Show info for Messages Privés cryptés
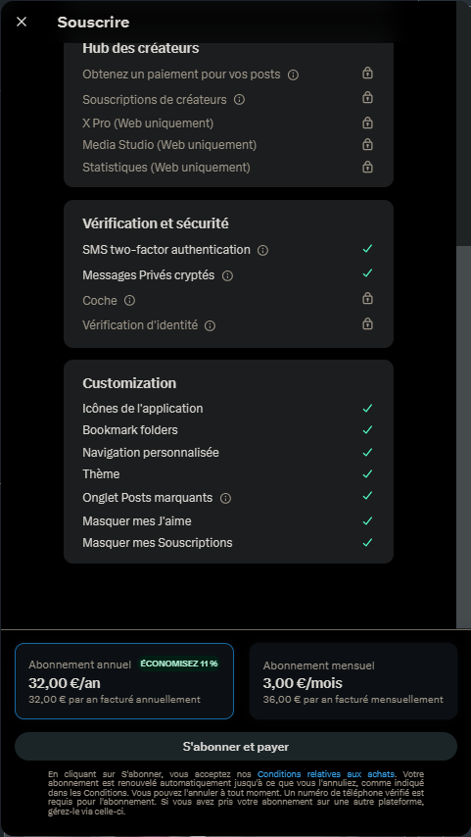The image size is (471, 837). 227,276
